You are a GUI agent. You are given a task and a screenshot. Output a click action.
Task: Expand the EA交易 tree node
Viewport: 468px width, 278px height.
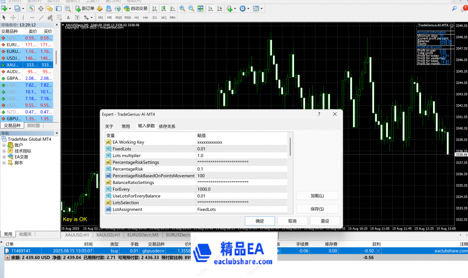click(4, 157)
